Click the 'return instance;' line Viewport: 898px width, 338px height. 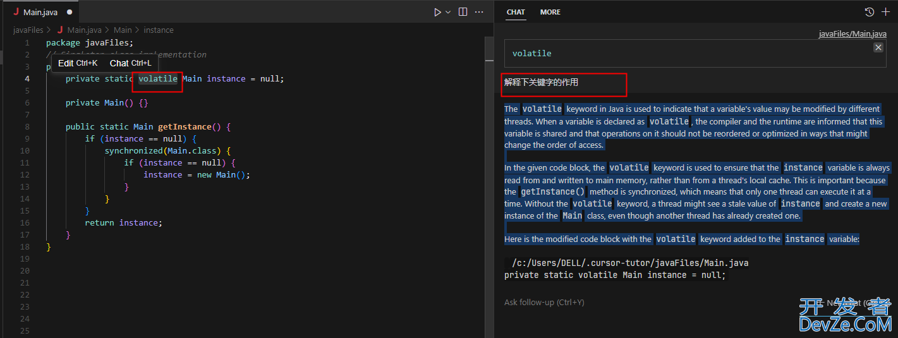coord(124,223)
